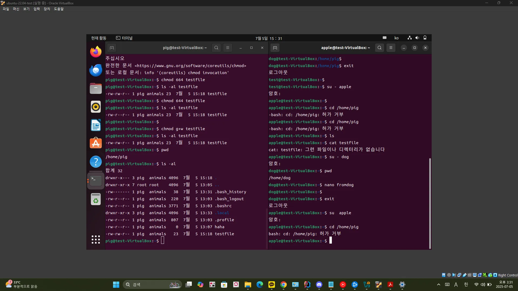Click the audio status icon in VirtualBox
Viewport: 518px width, 291px height.
[x=454, y=275]
